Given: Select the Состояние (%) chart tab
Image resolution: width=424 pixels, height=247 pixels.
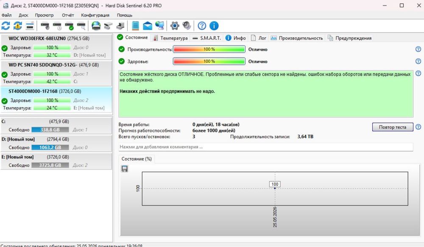Looking at the screenshot, I should tap(137, 159).
